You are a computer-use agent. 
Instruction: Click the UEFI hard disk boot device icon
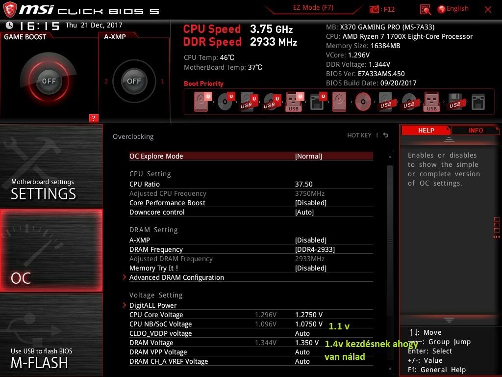203,102
